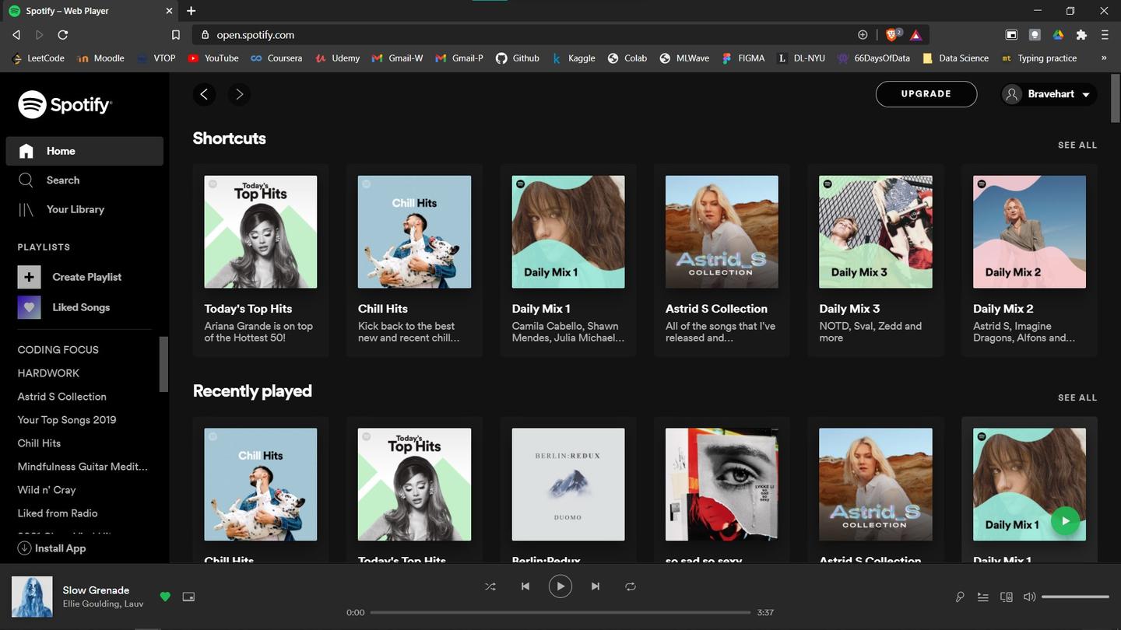The width and height of the screenshot is (1121, 630).
Task: Open the Liked from Radio playlist
Action: [x=58, y=513]
